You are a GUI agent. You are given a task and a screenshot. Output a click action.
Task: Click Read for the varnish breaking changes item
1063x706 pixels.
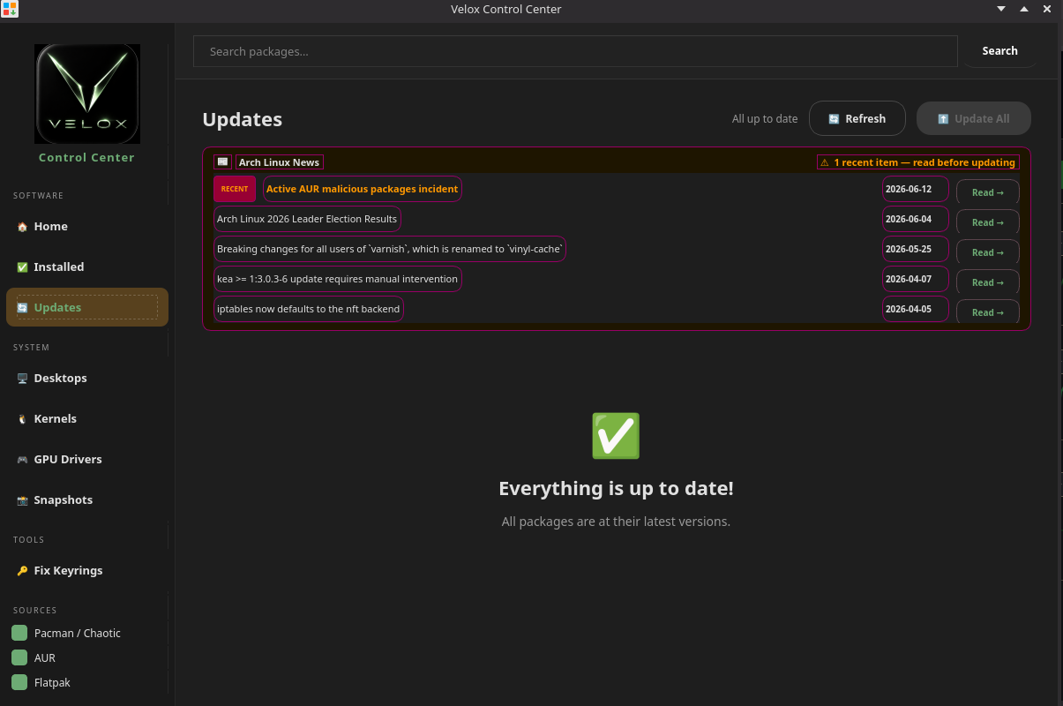(x=988, y=252)
